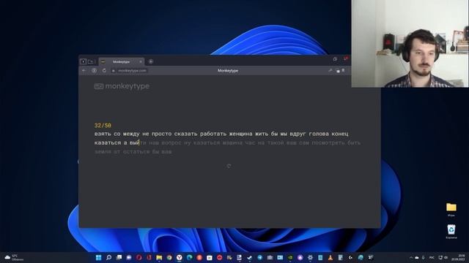This screenshot has width=469, height=263.
Task: Go back to the previous page
Action: (x=84, y=71)
